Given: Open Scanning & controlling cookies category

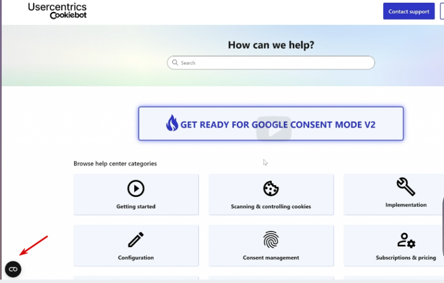Looking at the screenshot, I should pyautogui.click(x=271, y=194).
